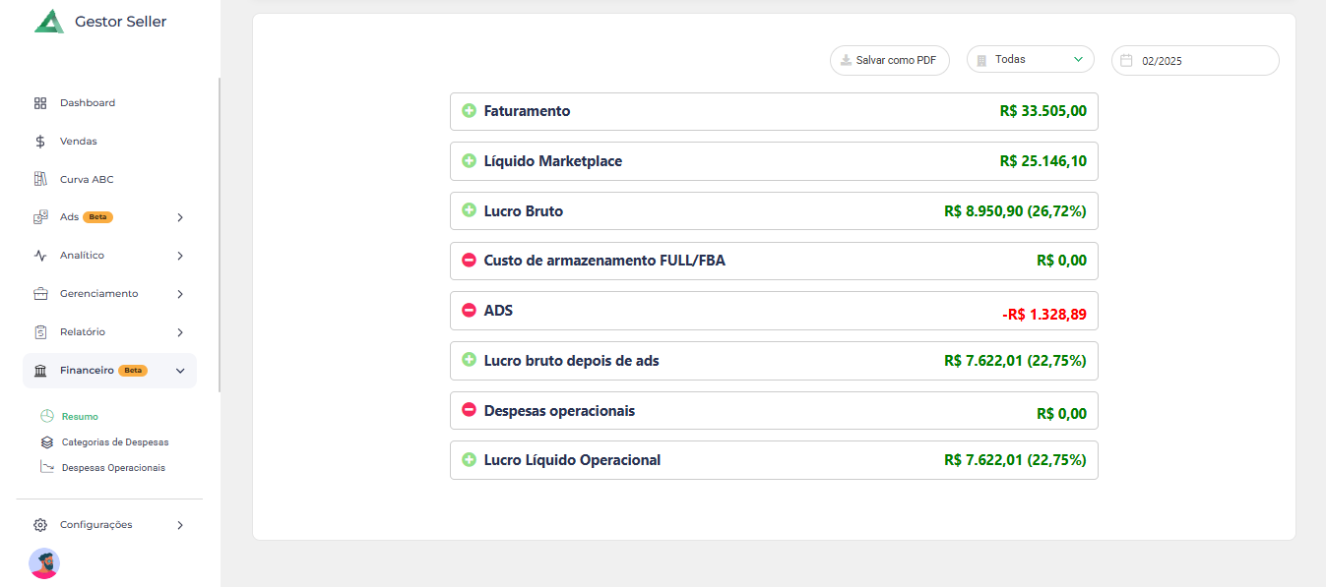Open Dashboard via its grid icon

pos(40,103)
